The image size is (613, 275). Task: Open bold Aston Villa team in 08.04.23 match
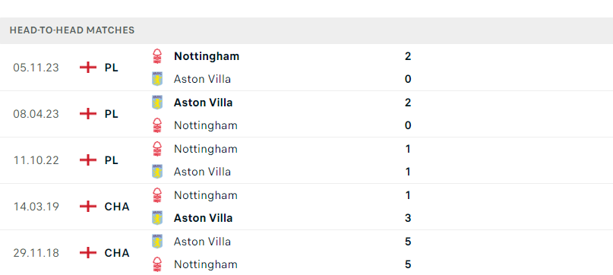[204, 103]
